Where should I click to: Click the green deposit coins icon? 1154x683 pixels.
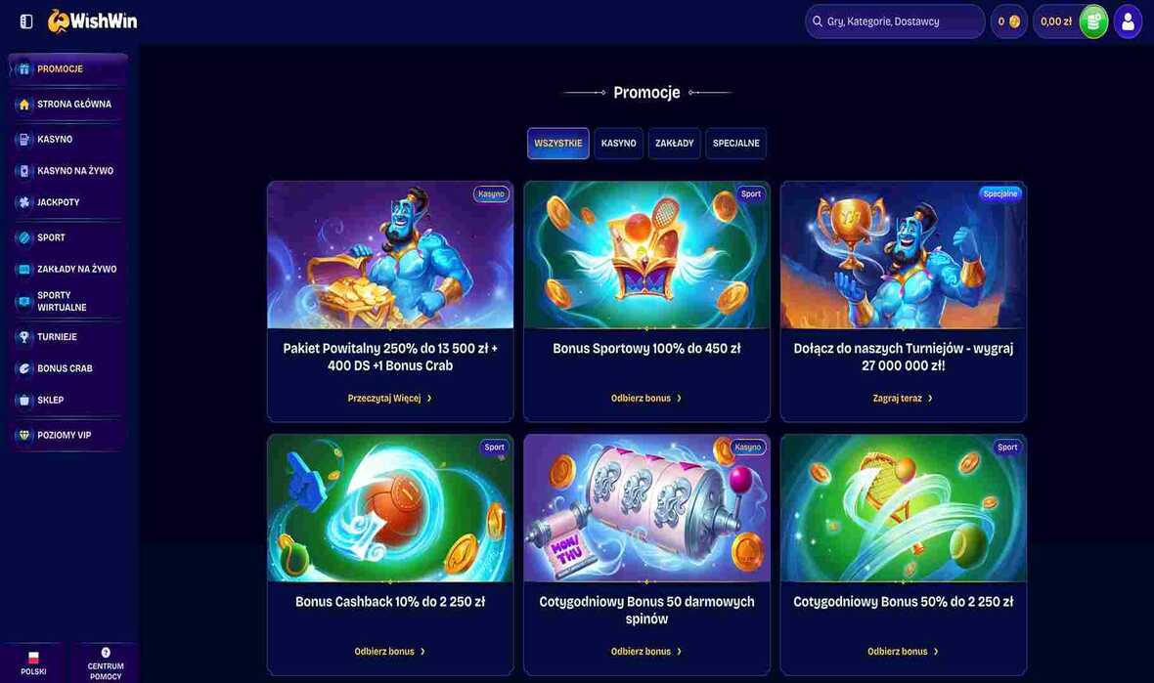(1093, 21)
